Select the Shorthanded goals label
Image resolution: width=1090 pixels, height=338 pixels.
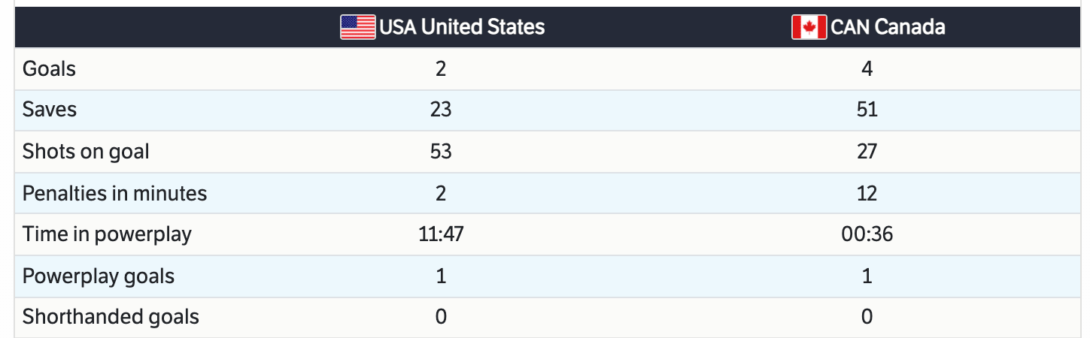pos(111,317)
